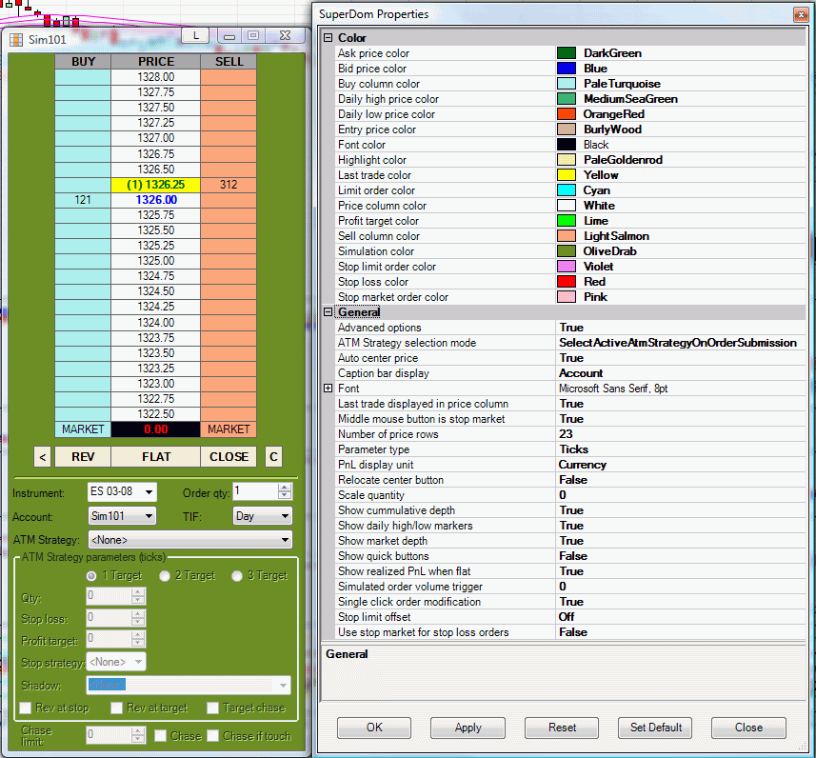Select the Parameter type Ticks value
The height and width of the screenshot is (758, 816).
[x=681, y=449]
